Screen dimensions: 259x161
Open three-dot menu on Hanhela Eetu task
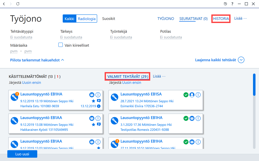[98, 95]
